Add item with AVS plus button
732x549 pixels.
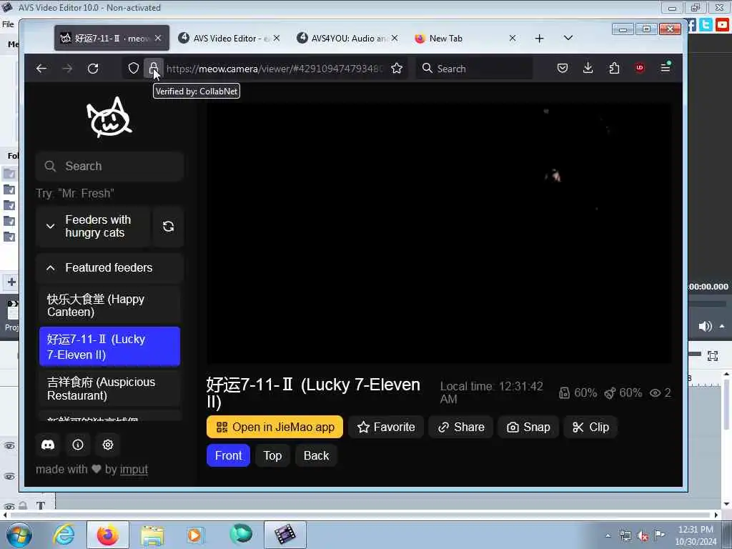point(11,282)
